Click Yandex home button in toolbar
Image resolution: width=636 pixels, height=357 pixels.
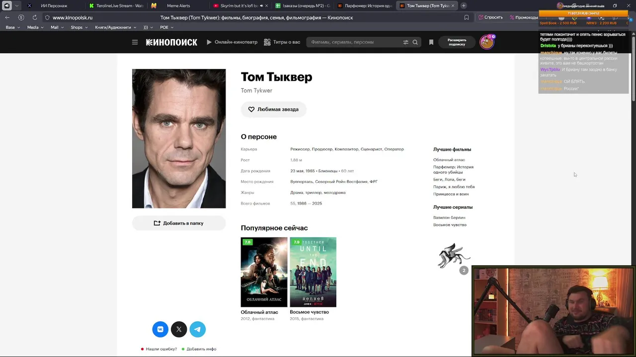click(21, 17)
